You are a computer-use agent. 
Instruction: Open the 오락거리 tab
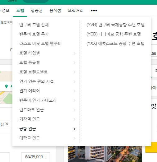(x=76, y=11)
